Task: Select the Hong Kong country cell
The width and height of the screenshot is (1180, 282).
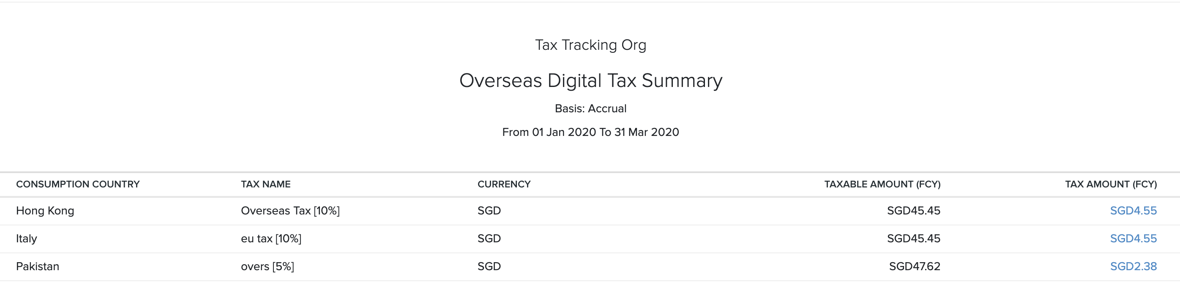Action: [45, 211]
